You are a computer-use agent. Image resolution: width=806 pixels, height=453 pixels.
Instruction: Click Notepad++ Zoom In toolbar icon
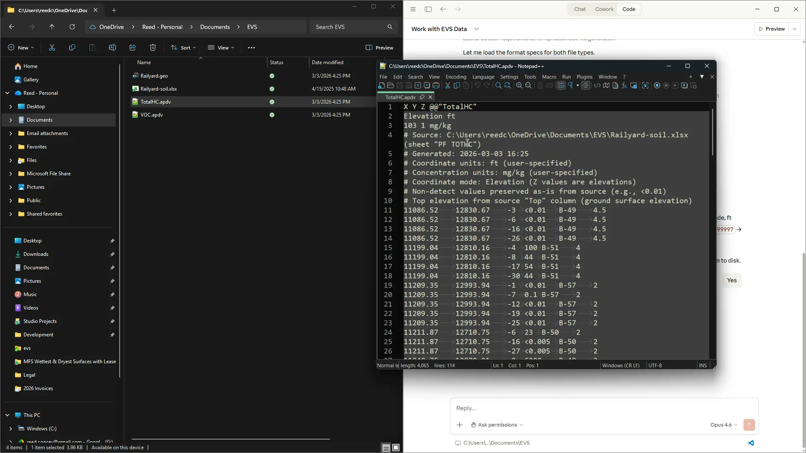click(x=519, y=86)
